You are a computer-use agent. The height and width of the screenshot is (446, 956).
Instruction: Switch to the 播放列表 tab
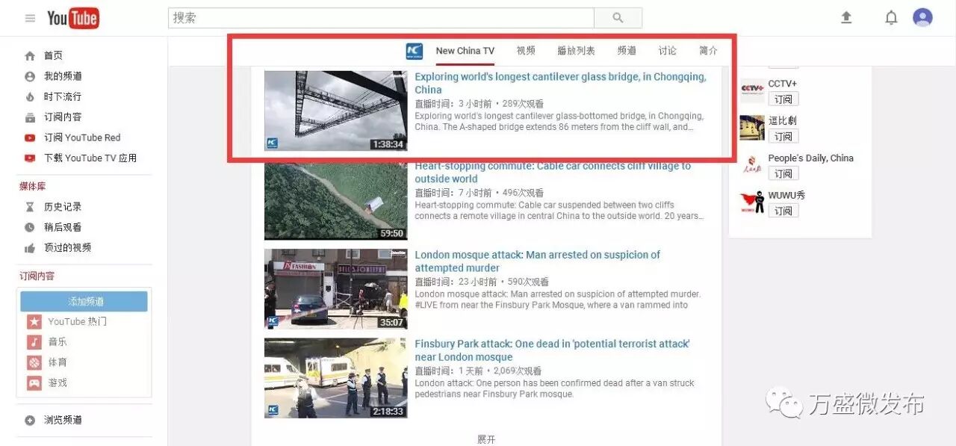click(576, 51)
